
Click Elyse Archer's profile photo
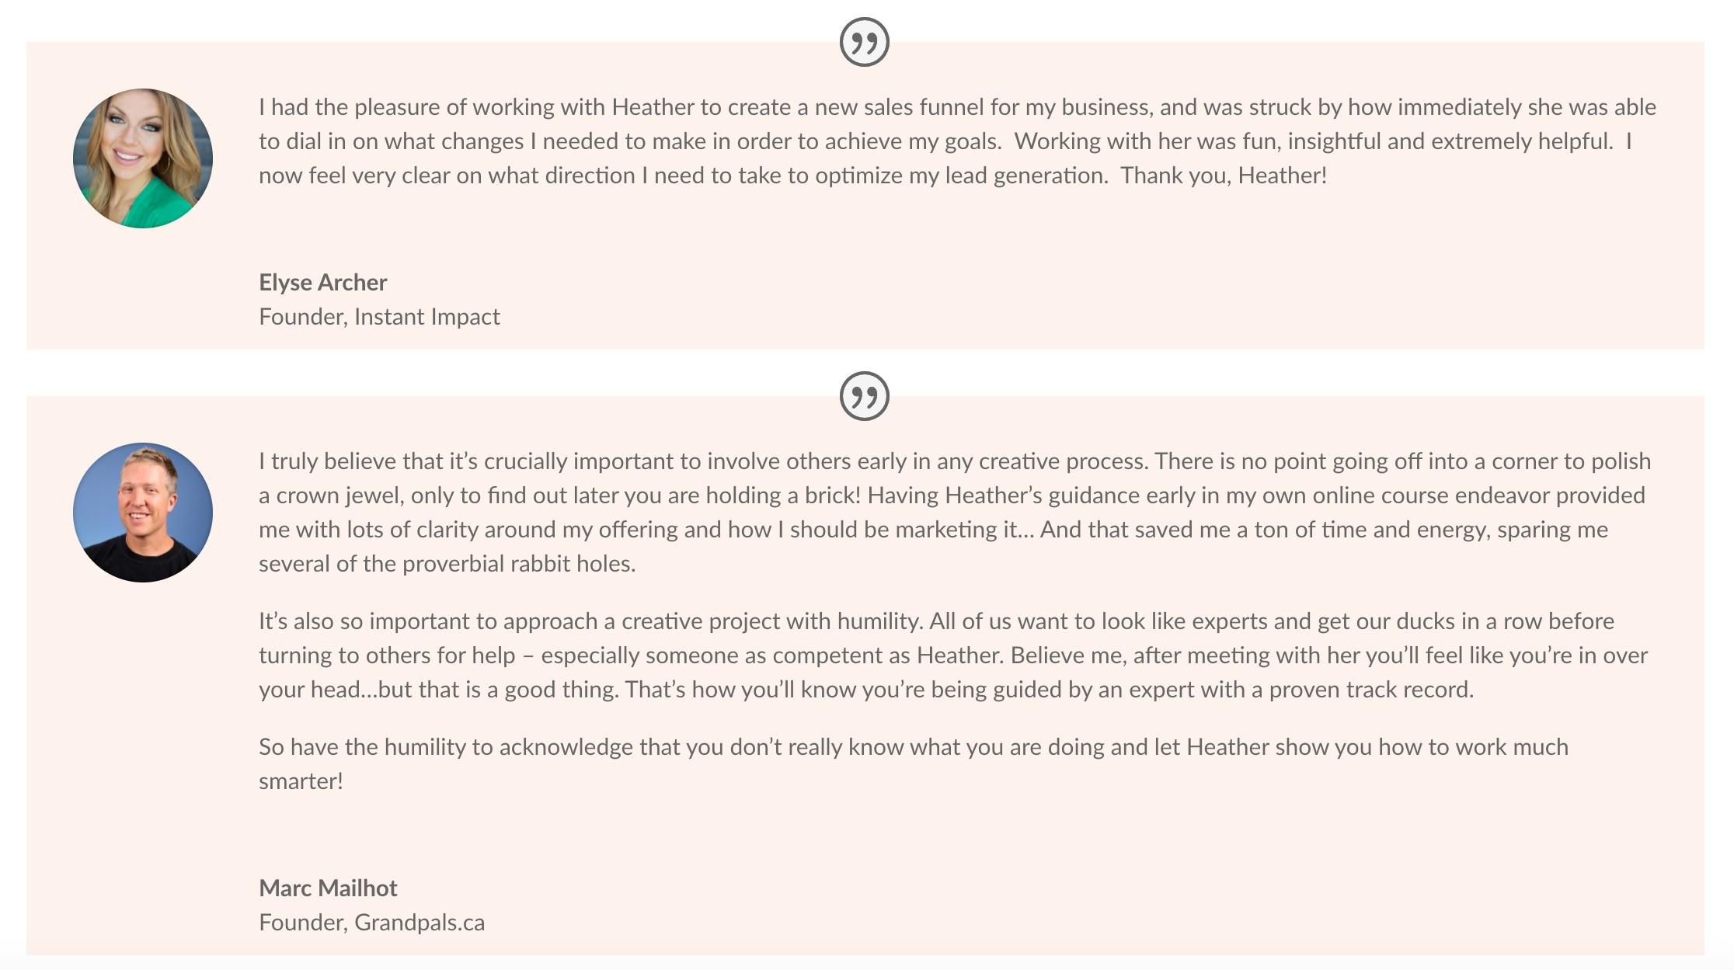(x=143, y=158)
